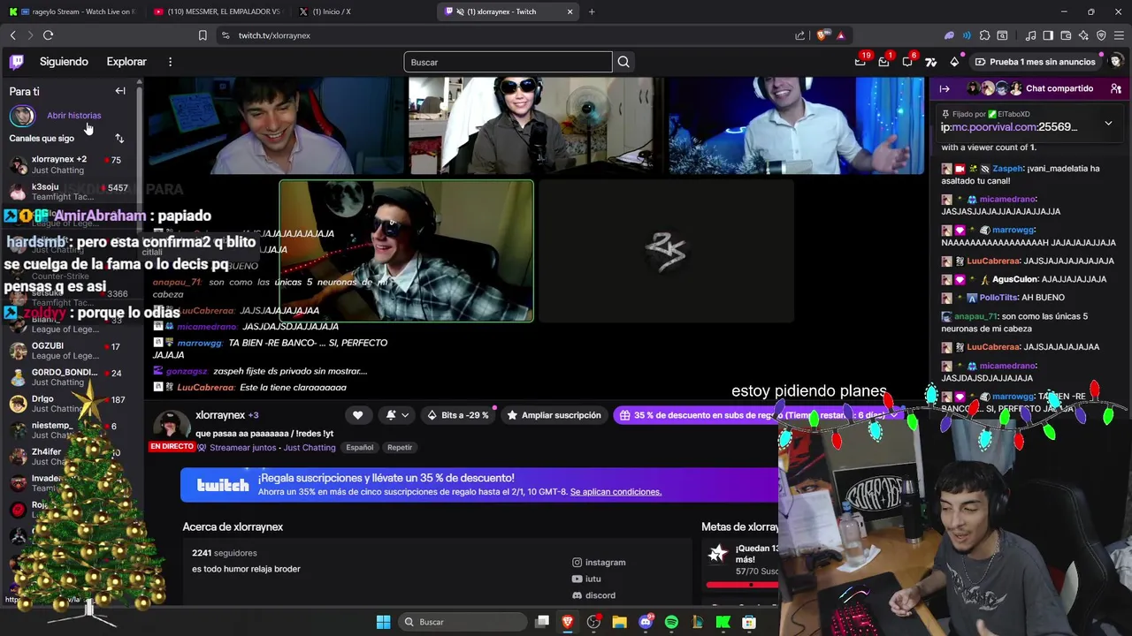Click the Español tag
Viewport: 1132px width, 636px height.
[359, 448]
